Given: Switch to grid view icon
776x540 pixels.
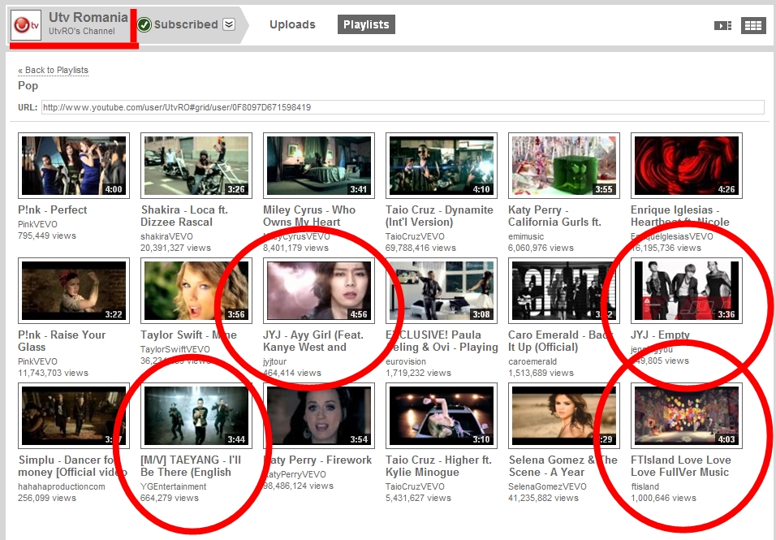Looking at the screenshot, I should tap(753, 25).
